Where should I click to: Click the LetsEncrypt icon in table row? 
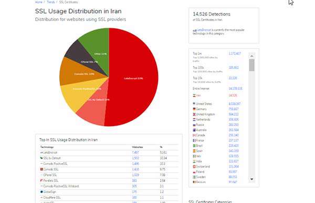[41, 152]
